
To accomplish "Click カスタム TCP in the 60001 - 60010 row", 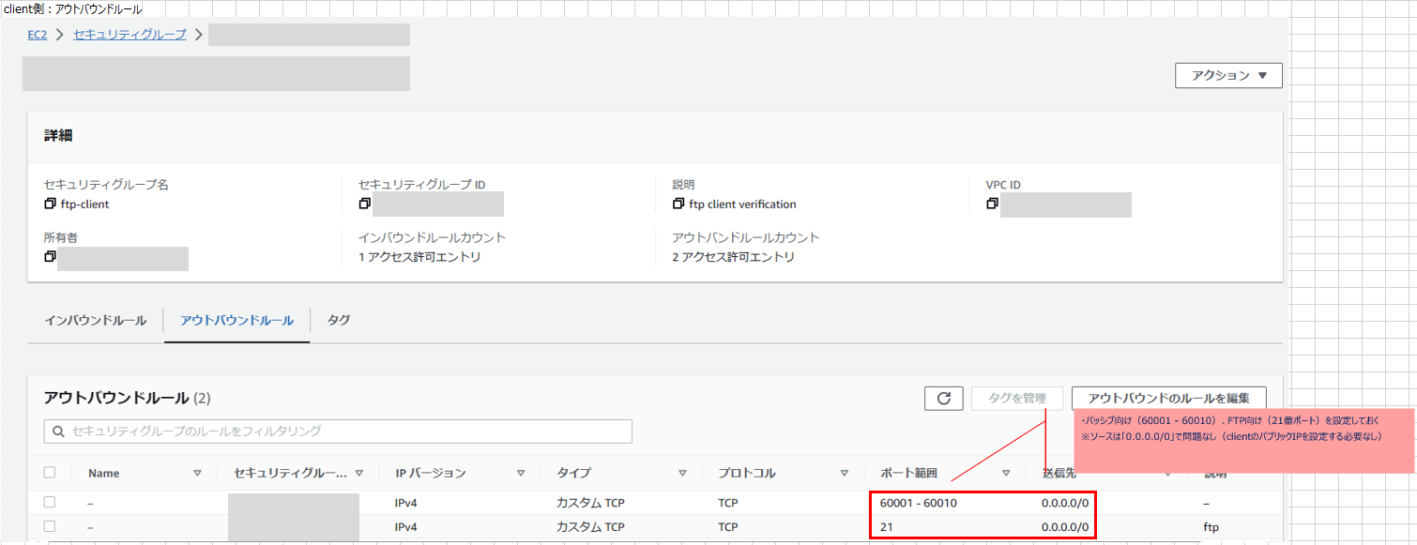I will point(590,503).
